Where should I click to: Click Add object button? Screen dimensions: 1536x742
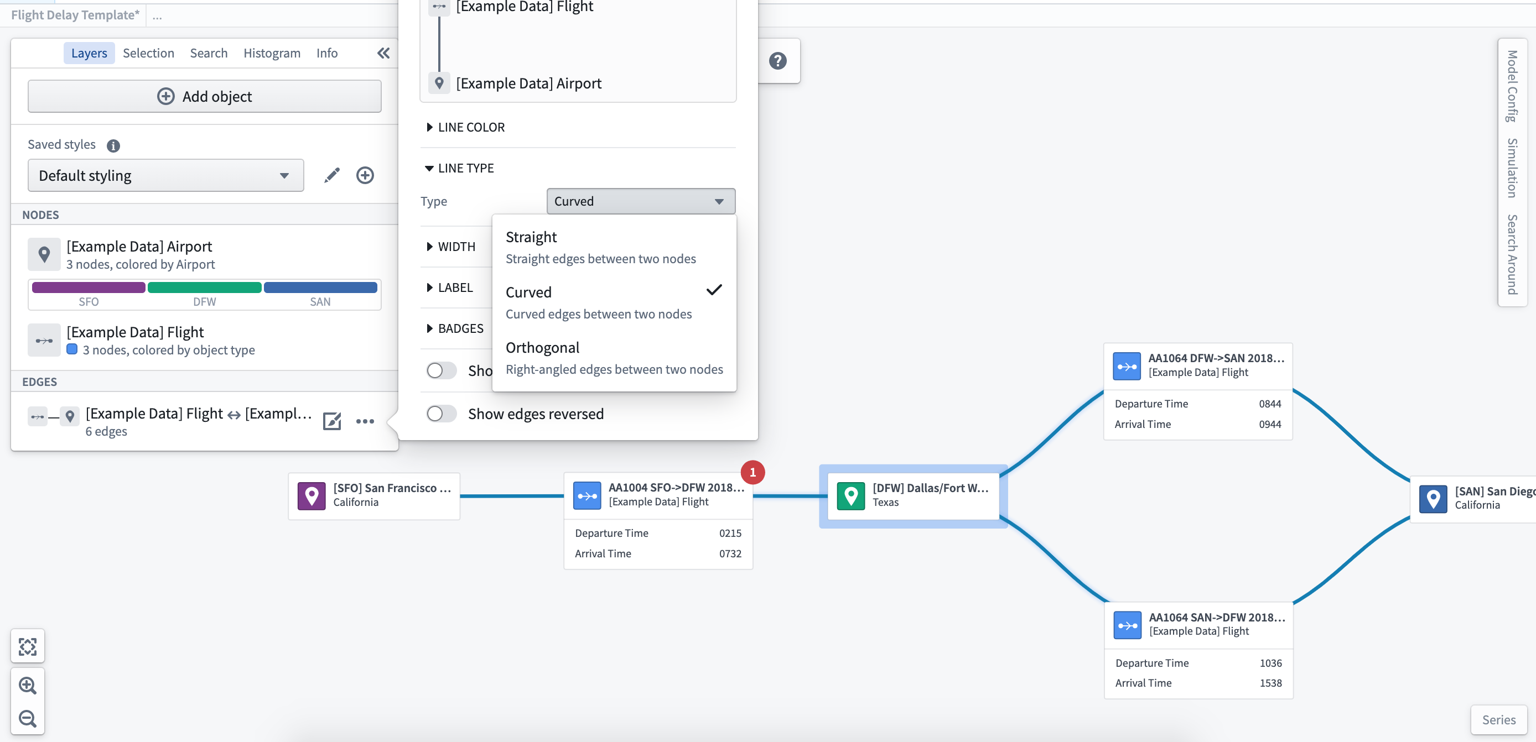(x=205, y=97)
